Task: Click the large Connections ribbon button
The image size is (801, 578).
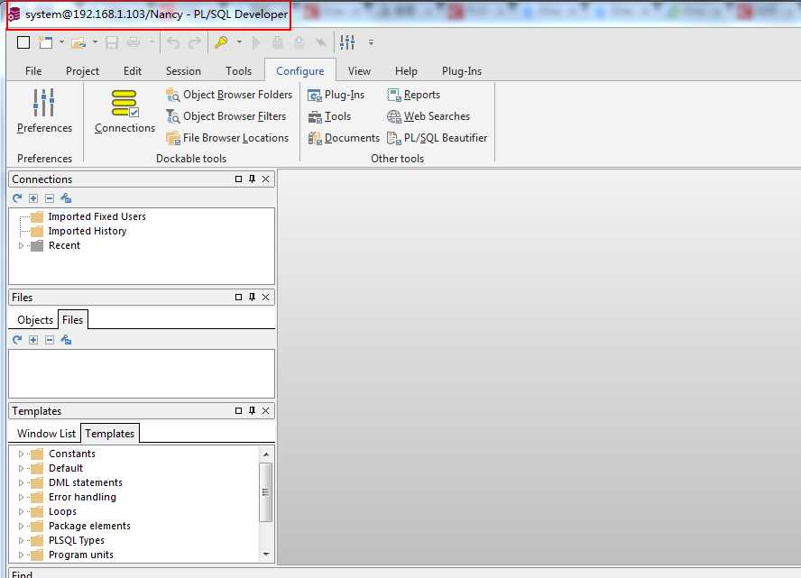Action: pyautogui.click(x=124, y=111)
